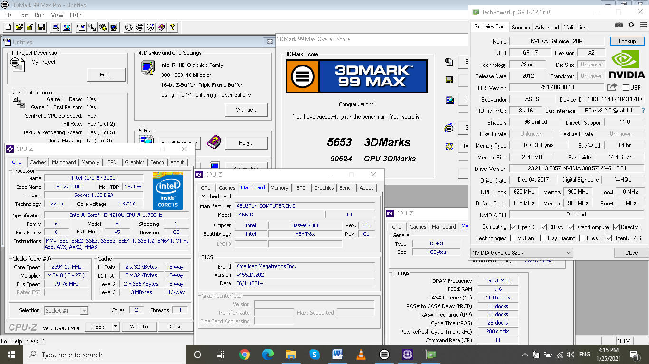
Task: Open the NVIDIA GeForce 820M GPU selector dropdown
Action: [x=521, y=253]
